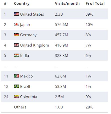This screenshot has height=114, width=111.
Task: Click the Mexico flag icon
Action: point(17,76)
